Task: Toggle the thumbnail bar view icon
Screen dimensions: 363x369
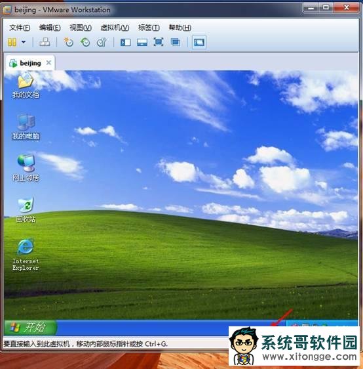Action: (142, 43)
